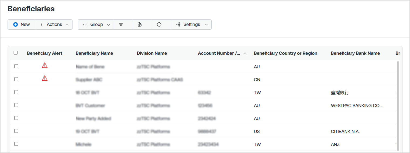Toggle the ascending sort arrow on Account Number
Screen dimensions: 410x153
[x=245, y=53]
